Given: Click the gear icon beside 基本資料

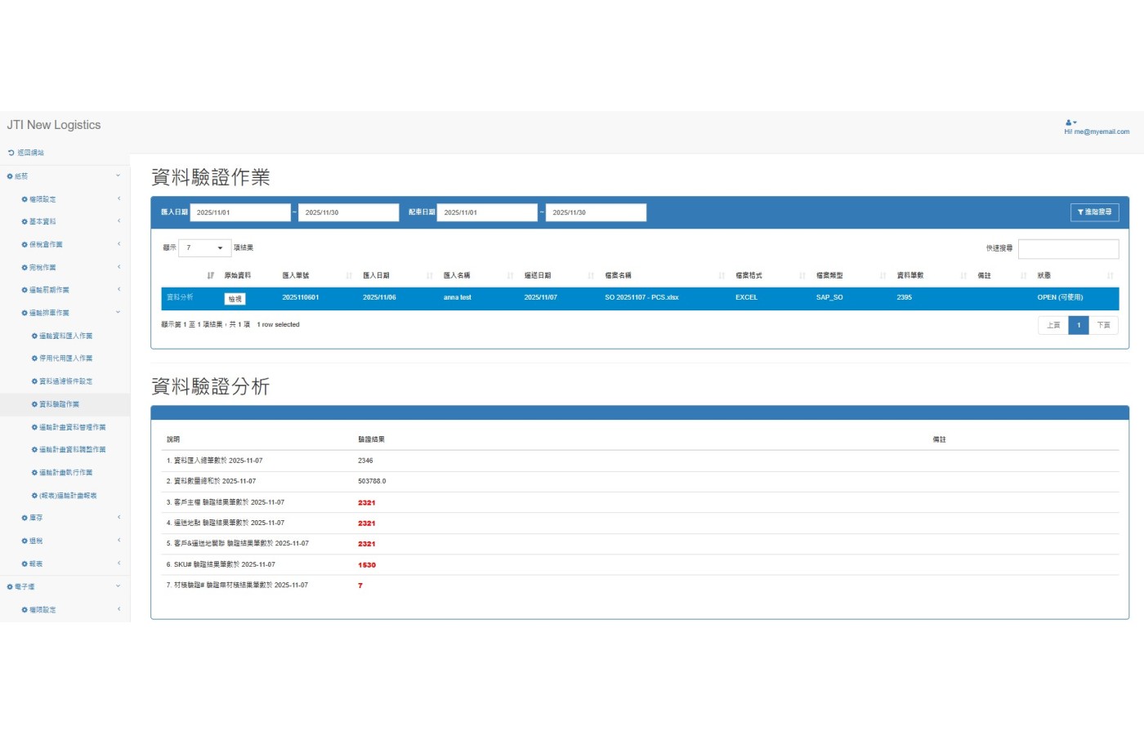Looking at the screenshot, I should pos(25,222).
